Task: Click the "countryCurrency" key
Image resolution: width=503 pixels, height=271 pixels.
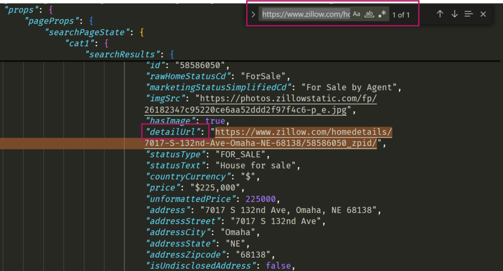Action: 188,177
